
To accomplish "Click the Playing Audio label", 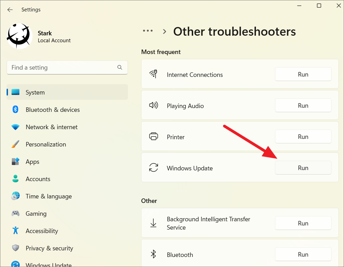I will pyautogui.click(x=185, y=106).
